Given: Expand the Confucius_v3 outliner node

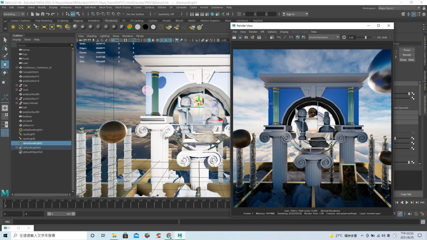Looking at the screenshot, I should [17, 67].
